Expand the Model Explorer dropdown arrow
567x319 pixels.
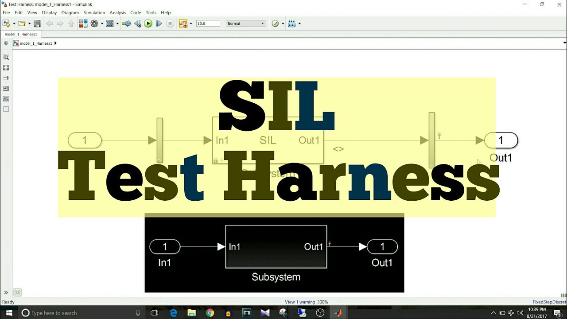pos(117,23)
